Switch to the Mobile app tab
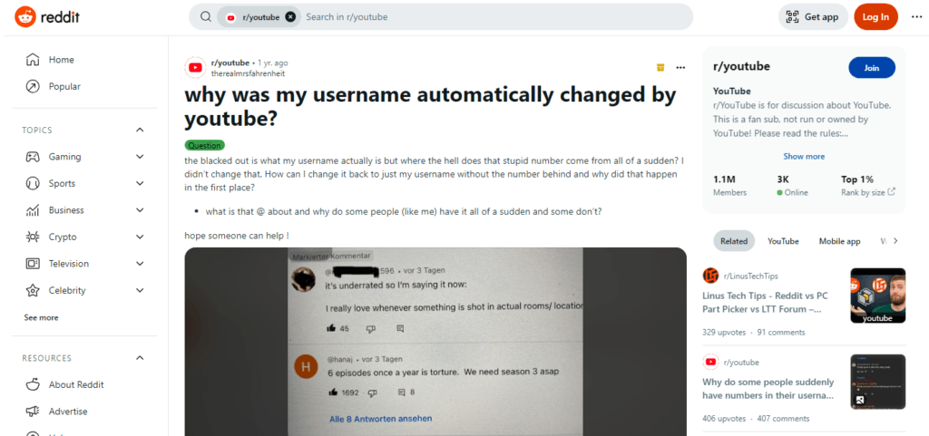Image resolution: width=929 pixels, height=436 pixels. pos(839,241)
